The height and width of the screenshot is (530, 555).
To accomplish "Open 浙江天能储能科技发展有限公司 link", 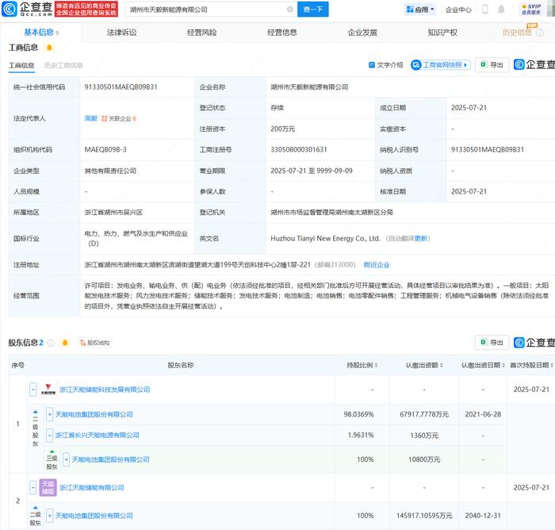I will click(x=105, y=390).
